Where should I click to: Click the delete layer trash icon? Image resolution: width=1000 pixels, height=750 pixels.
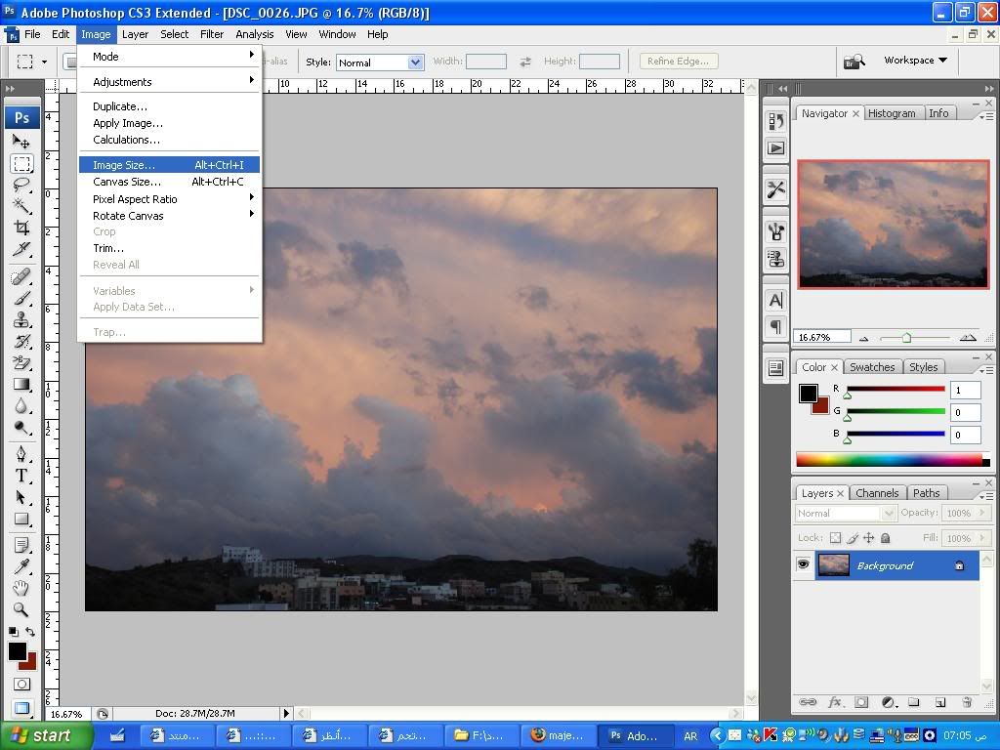[967, 702]
